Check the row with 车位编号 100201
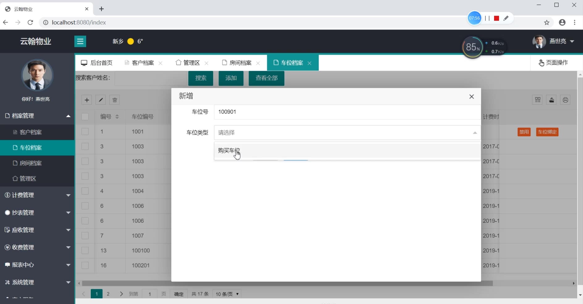Viewport: 583px width, 304px height. click(85, 265)
